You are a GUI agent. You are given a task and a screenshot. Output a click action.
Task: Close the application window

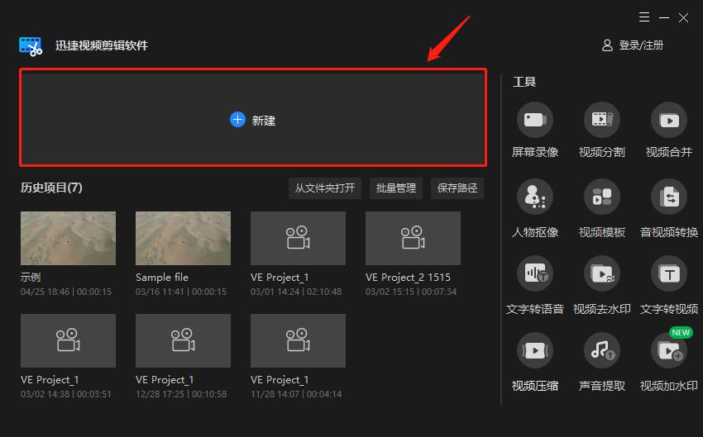(683, 17)
